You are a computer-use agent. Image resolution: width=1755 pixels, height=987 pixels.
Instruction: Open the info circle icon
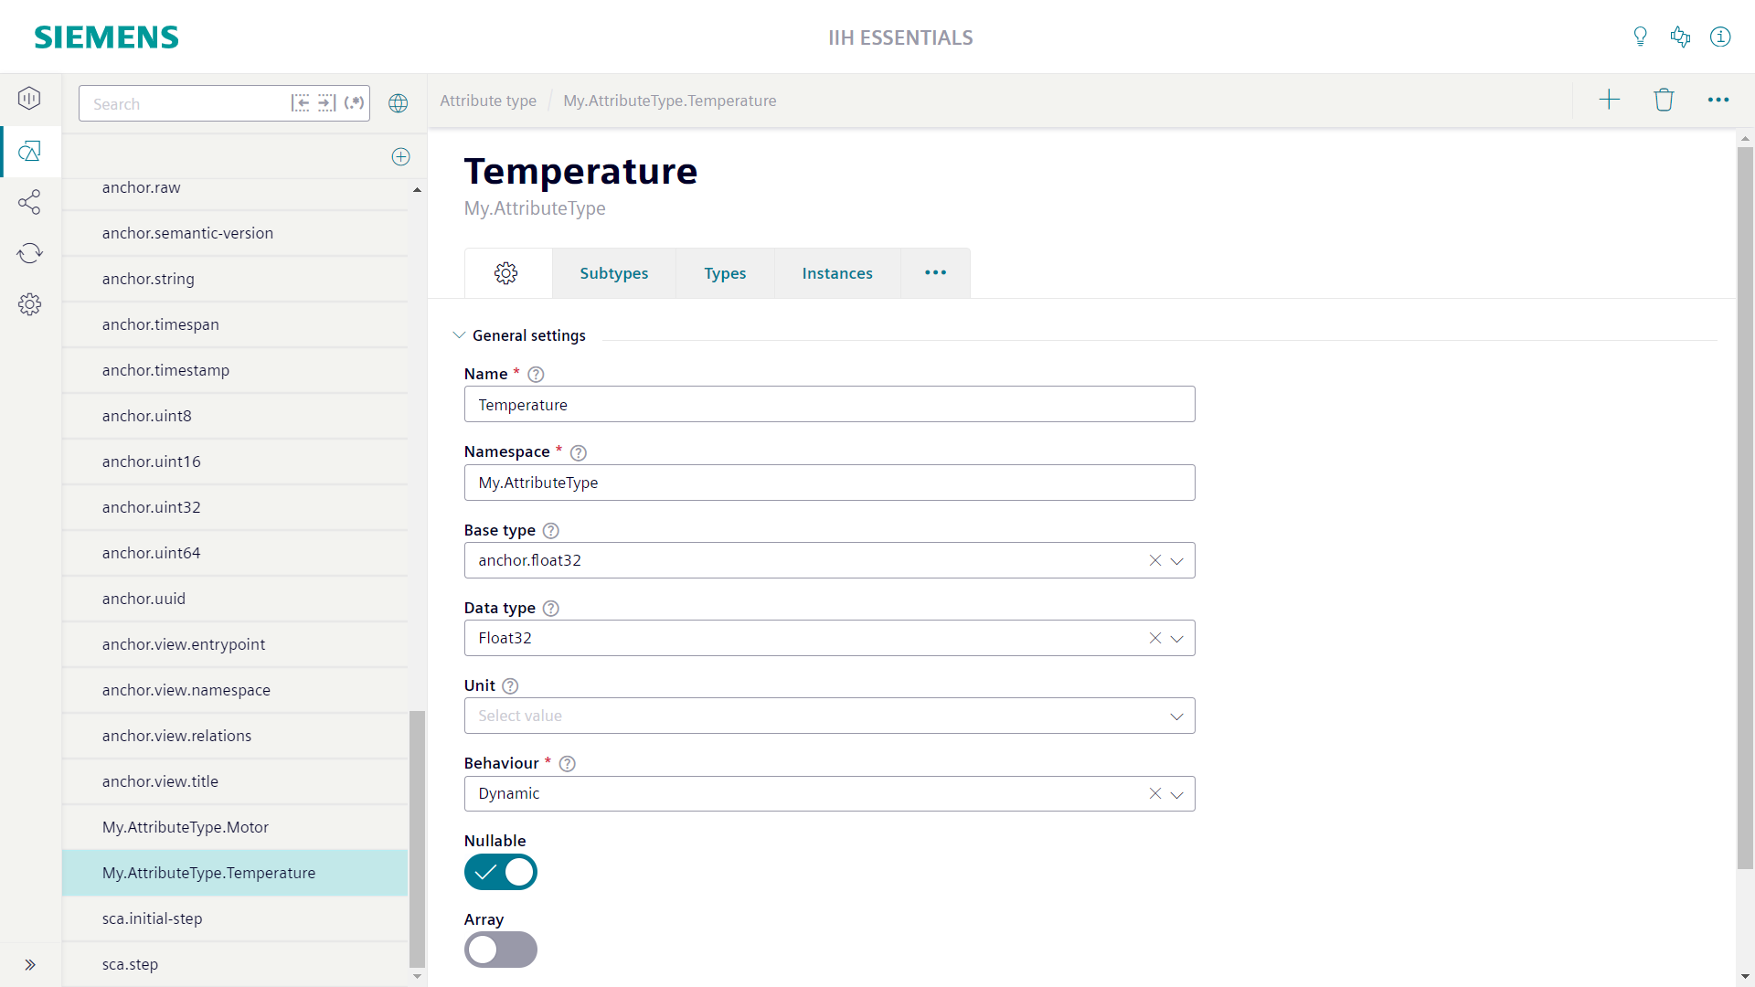[1720, 37]
